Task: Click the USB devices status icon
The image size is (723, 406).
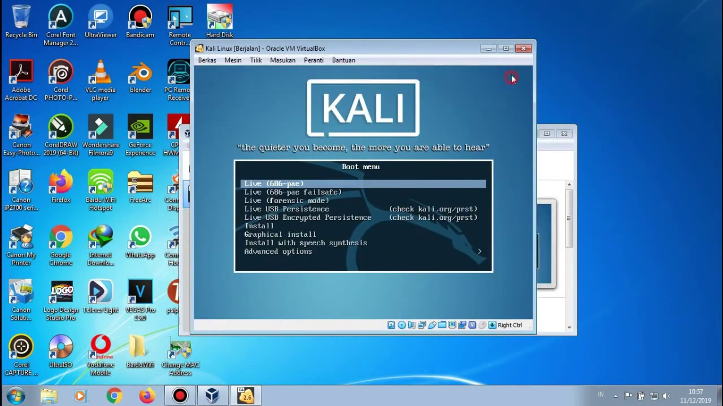Action: 432,325
